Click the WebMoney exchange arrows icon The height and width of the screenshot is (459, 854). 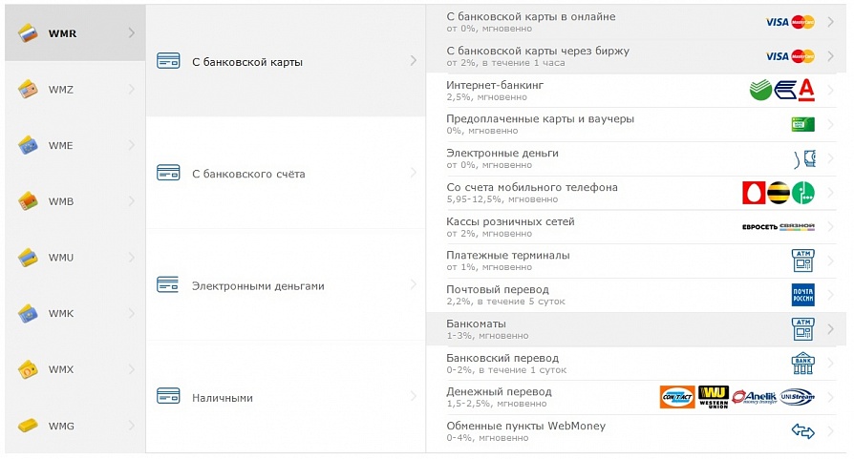click(802, 432)
